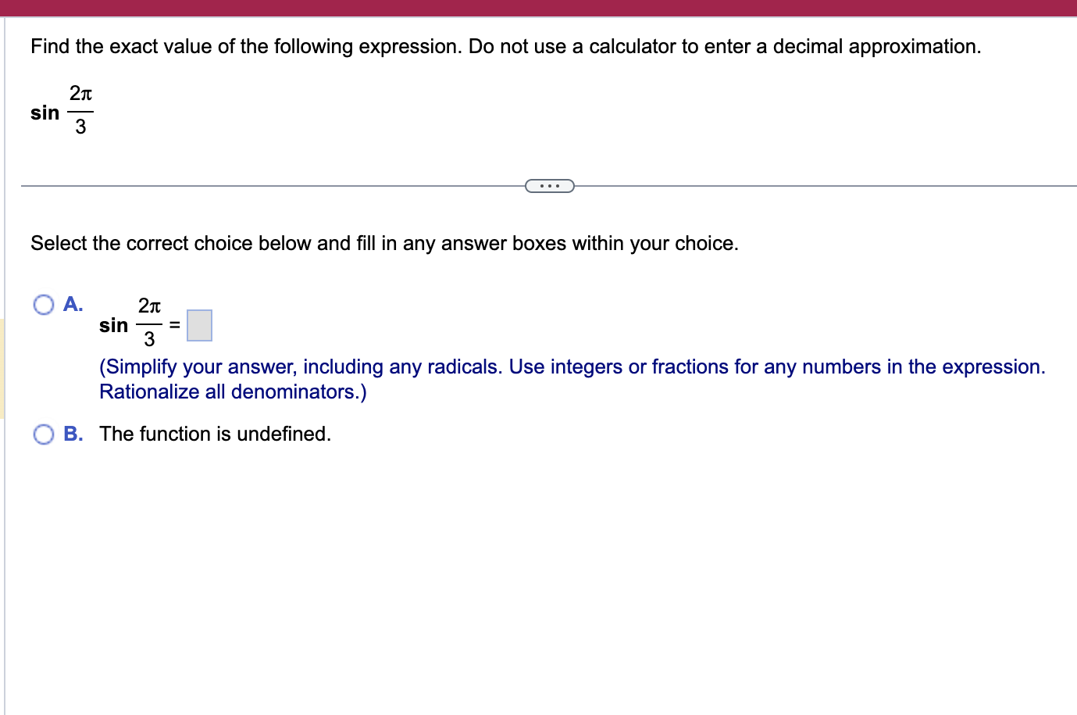
Task: Click the phrase The function is undefined
Action: click(214, 434)
